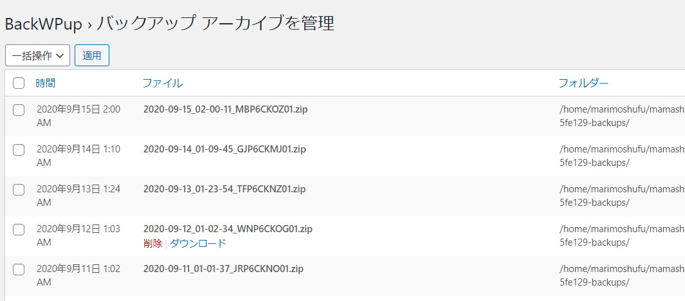
Task: Select the file 2020-09-14_01-09-45_GJP6CKMJ01.zip
Action: point(224,149)
